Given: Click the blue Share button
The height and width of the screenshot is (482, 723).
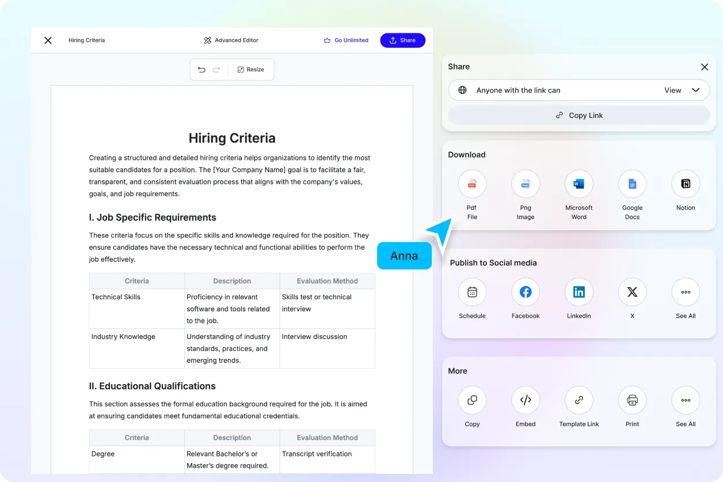Looking at the screenshot, I should pyautogui.click(x=402, y=40).
